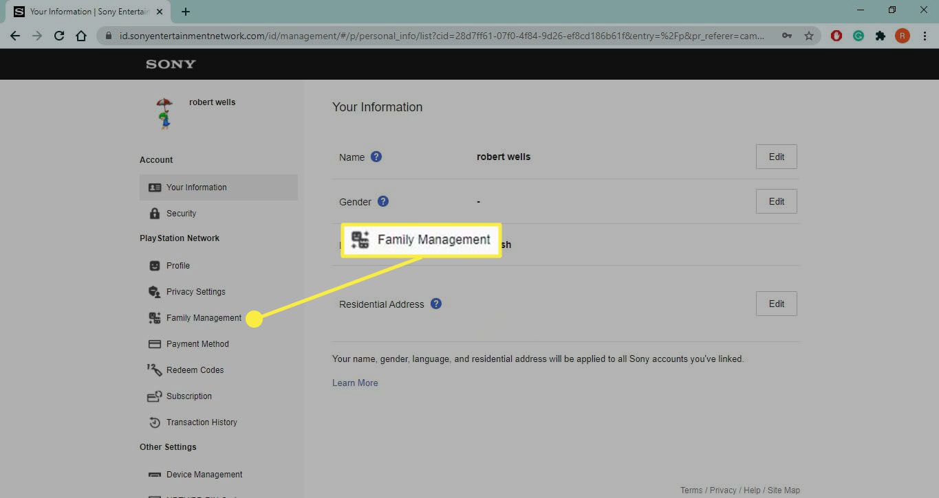Go forward in the browser

pos(37,36)
